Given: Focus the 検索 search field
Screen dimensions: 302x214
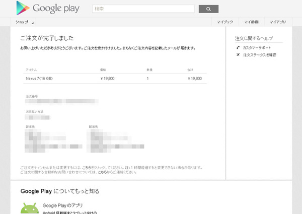Looking at the screenshot, I should [143, 9].
